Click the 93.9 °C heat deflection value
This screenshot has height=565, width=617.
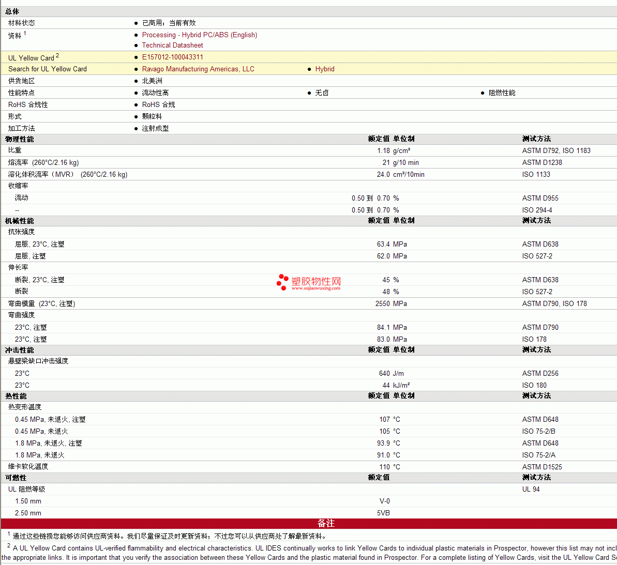click(388, 443)
